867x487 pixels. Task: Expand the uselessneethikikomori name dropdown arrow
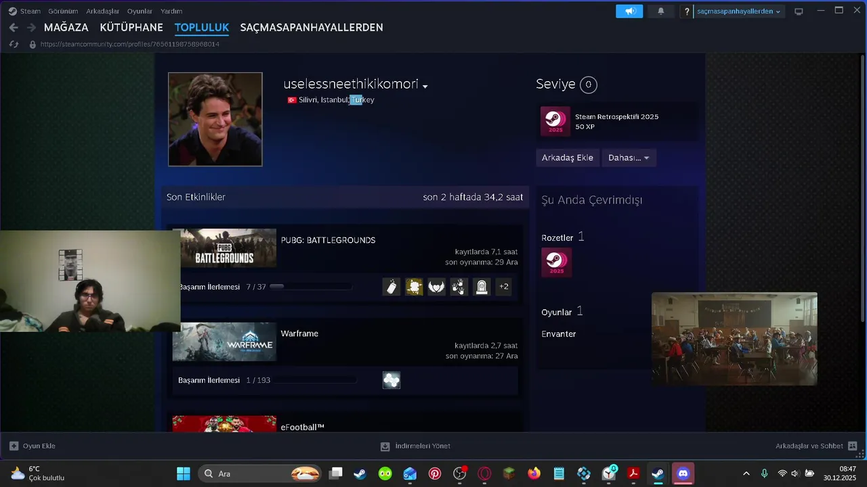point(425,87)
